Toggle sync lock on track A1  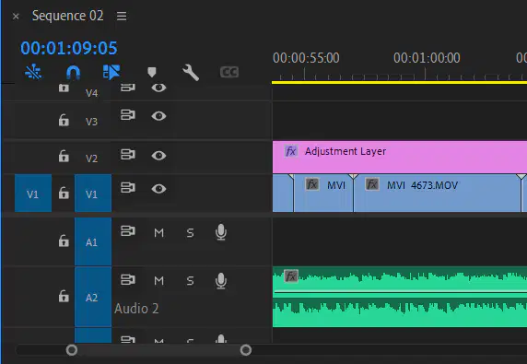[x=128, y=231]
